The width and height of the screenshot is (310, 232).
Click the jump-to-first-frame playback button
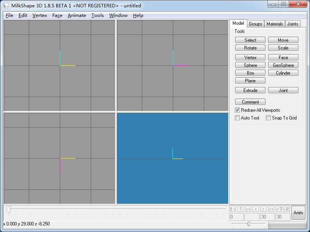pyautogui.click(x=232, y=209)
